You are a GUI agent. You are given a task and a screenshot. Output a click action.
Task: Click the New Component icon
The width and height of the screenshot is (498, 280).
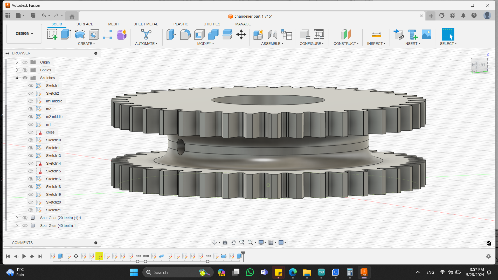[258, 34]
